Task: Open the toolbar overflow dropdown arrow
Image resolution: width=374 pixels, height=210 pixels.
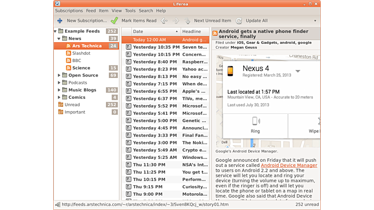Action: coord(315,21)
